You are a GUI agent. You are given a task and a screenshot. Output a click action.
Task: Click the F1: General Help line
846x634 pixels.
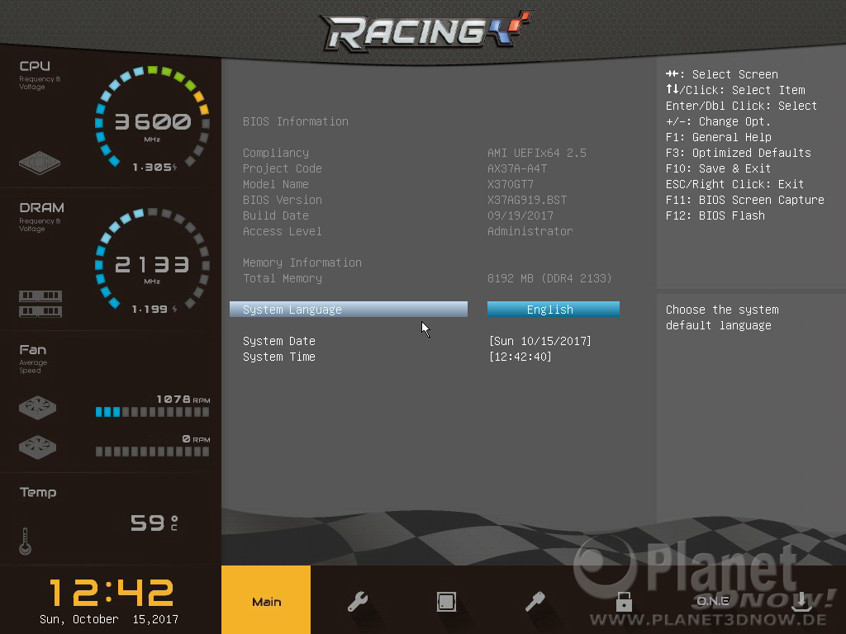click(719, 138)
